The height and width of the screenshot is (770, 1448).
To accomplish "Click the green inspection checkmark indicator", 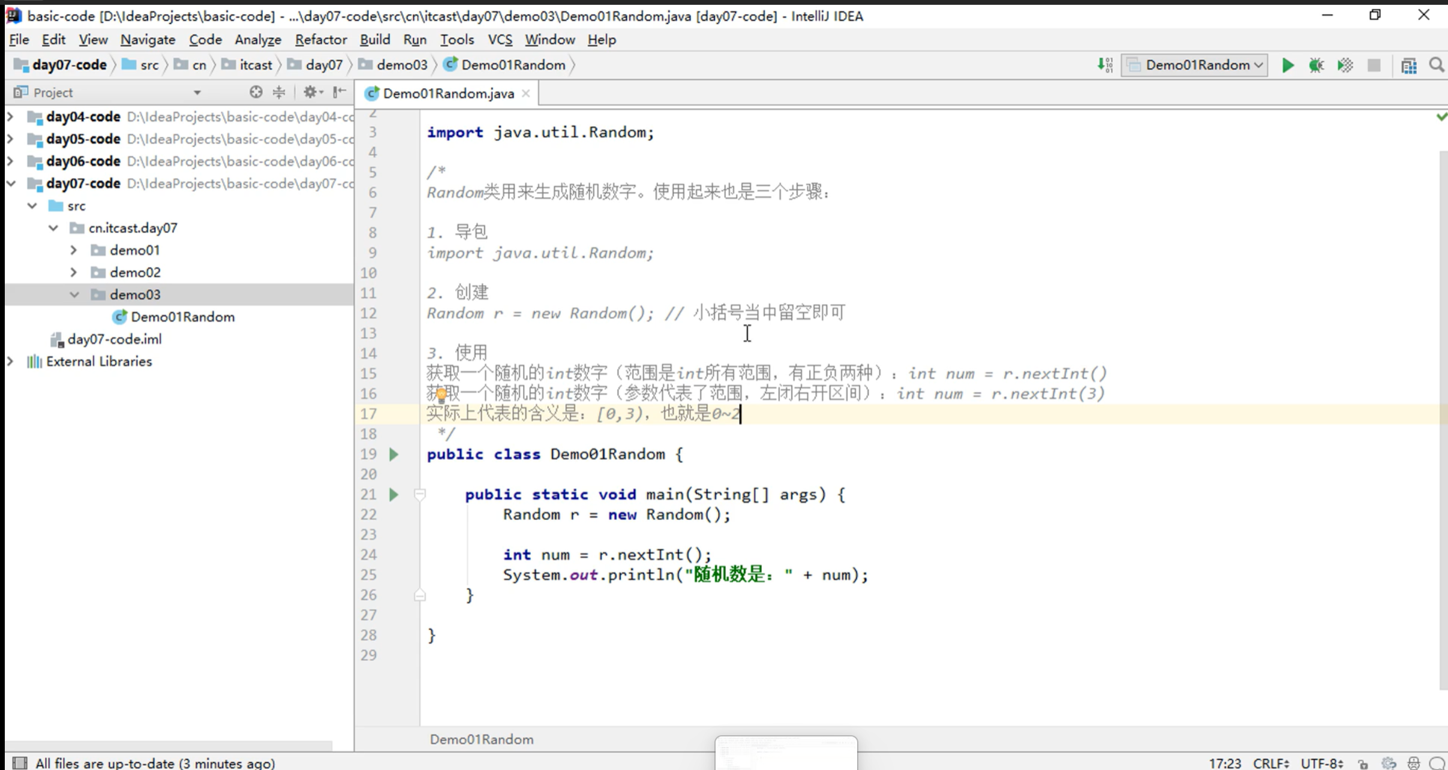I will pyautogui.click(x=1441, y=116).
